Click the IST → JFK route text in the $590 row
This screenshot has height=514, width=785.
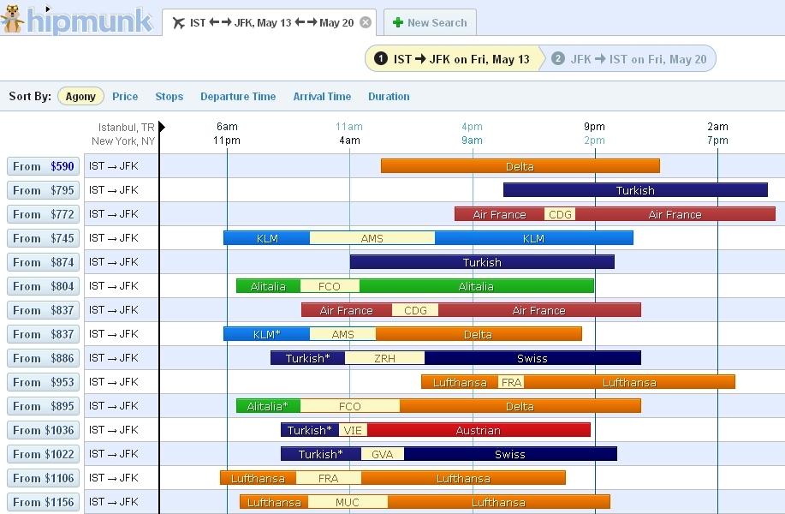[x=114, y=166]
